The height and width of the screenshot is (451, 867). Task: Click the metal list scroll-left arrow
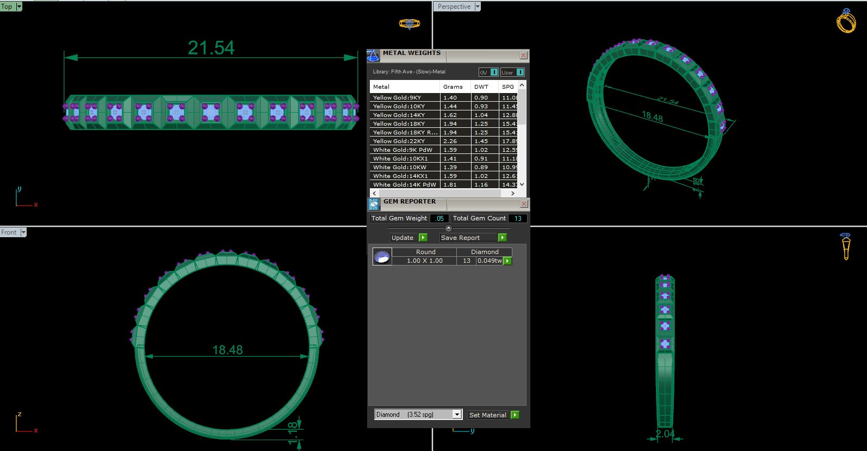374,193
